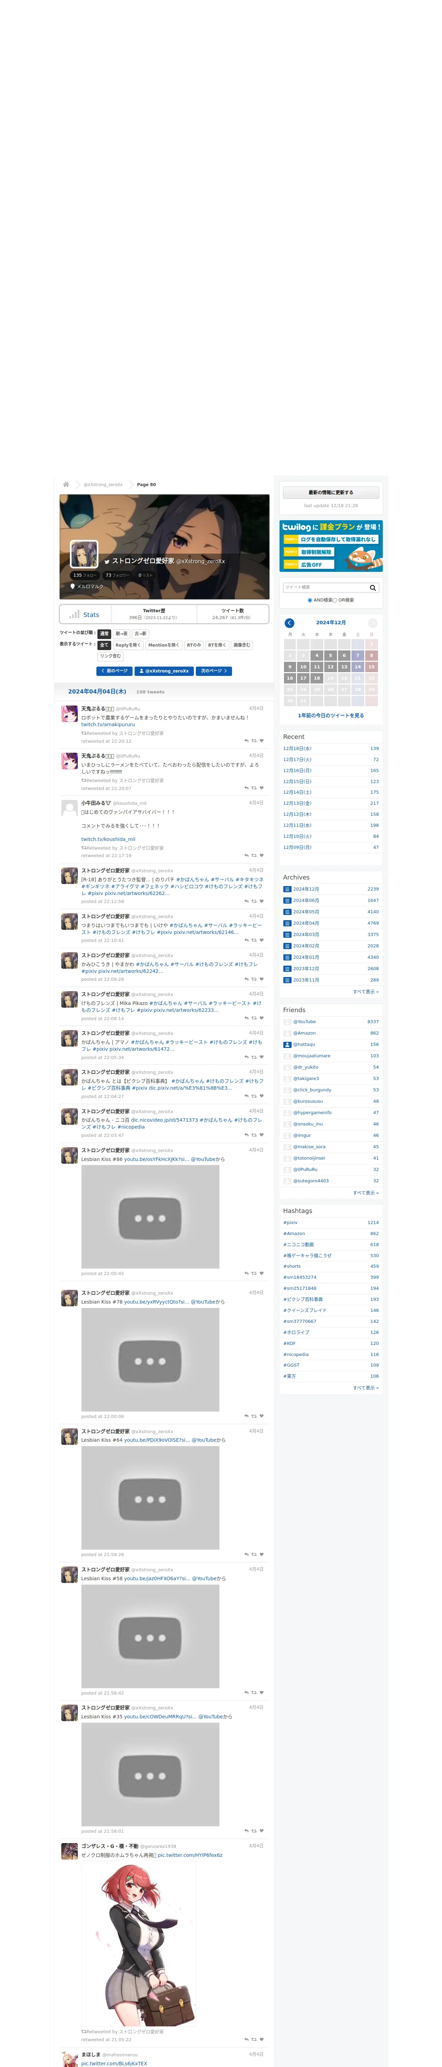Click the @hottaqu friend avatar icon
This screenshot has width=442, height=2067.
pyautogui.click(x=287, y=1045)
